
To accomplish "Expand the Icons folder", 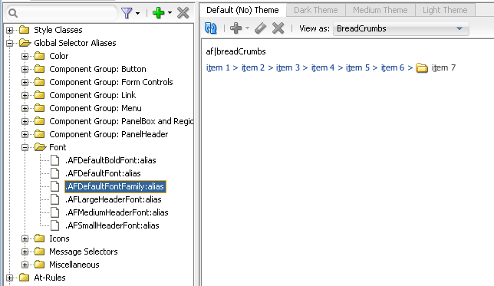I will [x=25, y=239].
